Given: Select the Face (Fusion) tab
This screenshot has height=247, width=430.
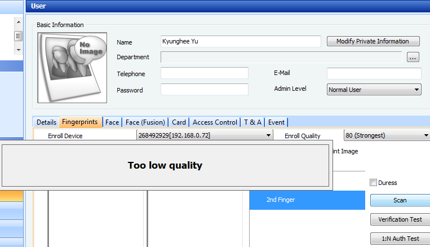Looking at the screenshot, I should [145, 122].
